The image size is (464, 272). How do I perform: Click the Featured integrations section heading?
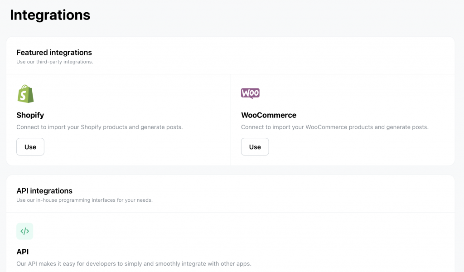pos(54,53)
